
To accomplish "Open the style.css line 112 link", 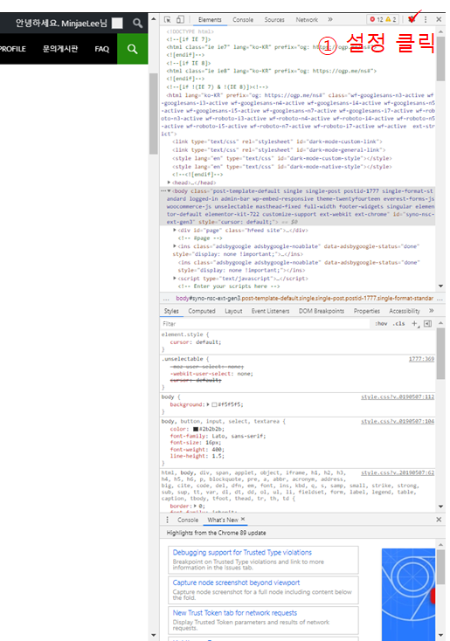I will pyautogui.click(x=398, y=397).
